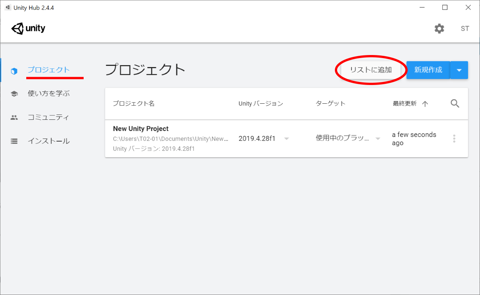The height and width of the screenshot is (295, 480).
Task: Expand dropdown arrow next to 新規作成
Action: (459, 70)
